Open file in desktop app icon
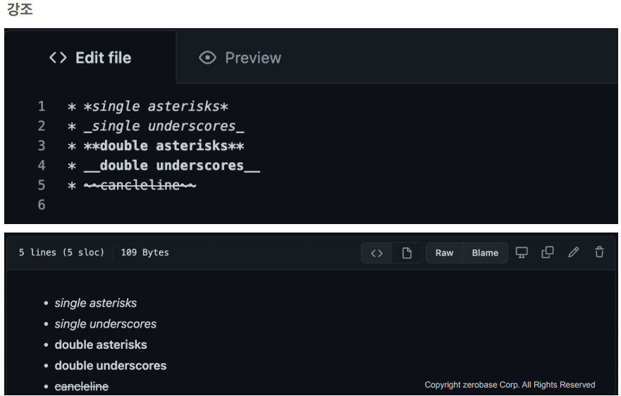Viewport: 621px width, 396px height. [522, 252]
